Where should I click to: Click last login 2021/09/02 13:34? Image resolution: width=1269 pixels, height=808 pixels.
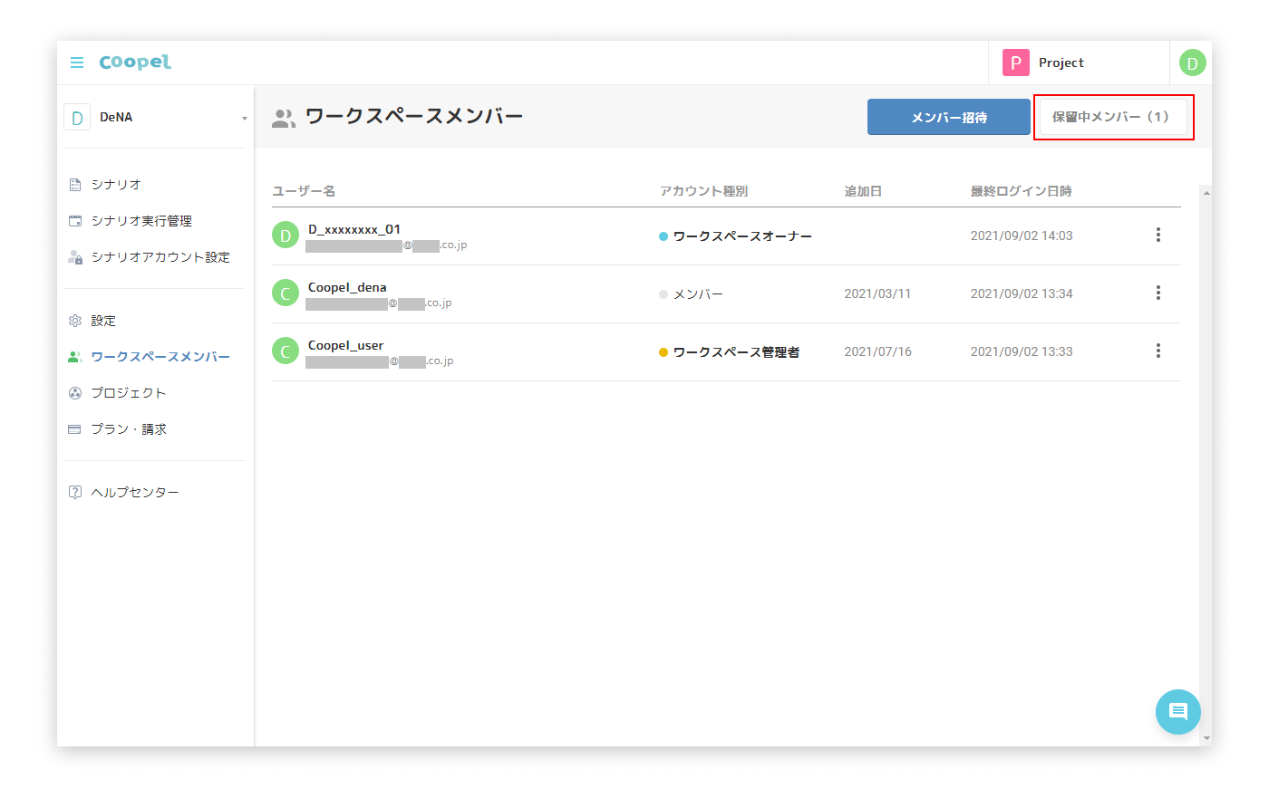(x=1022, y=293)
